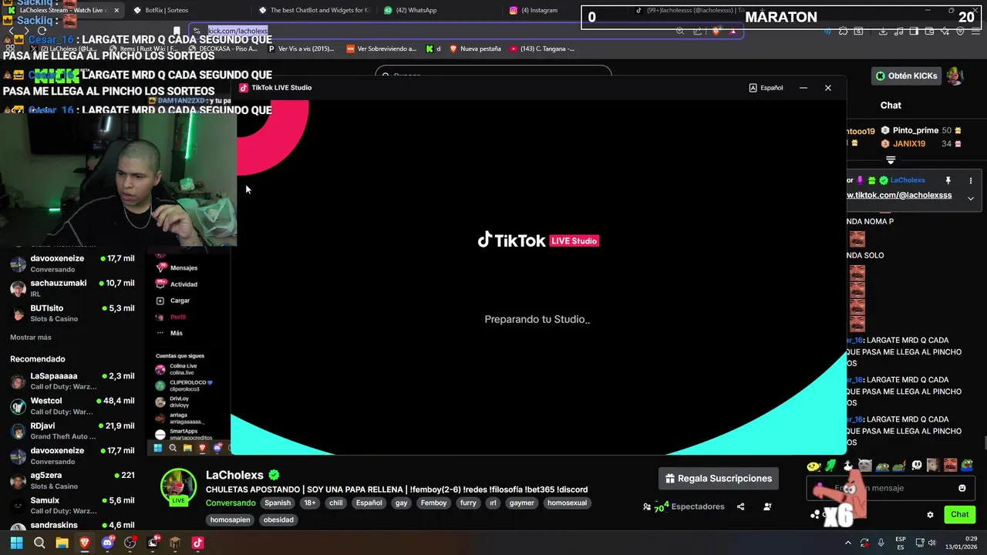Click the Obtén KICKs button
987x555 pixels.
click(x=907, y=76)
